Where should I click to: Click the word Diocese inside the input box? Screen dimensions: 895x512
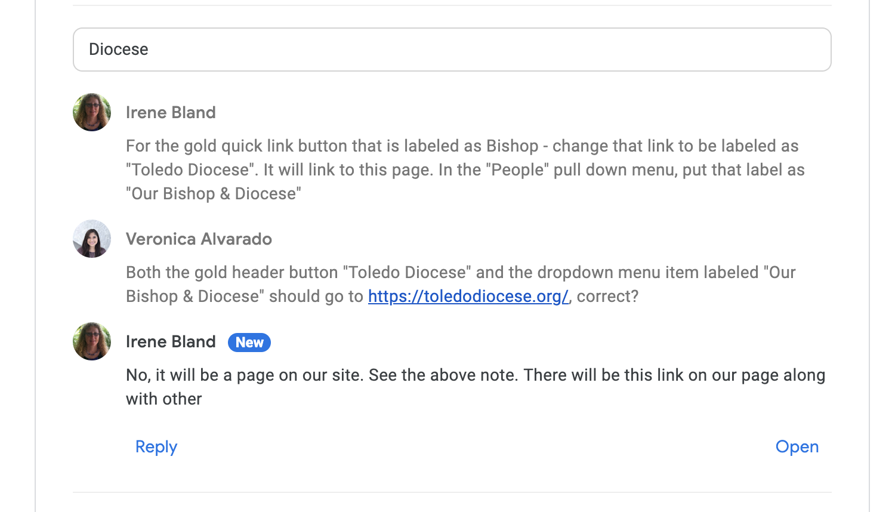pos(119,50)
